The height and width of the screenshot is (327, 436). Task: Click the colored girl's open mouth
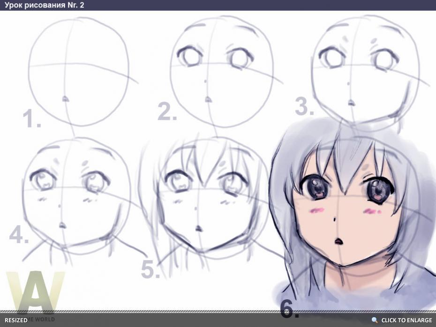(338, 242)
